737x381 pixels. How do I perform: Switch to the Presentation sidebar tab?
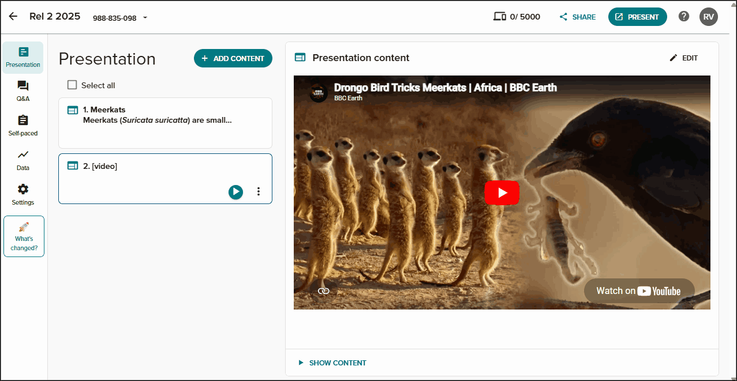[x=23, y=58]
